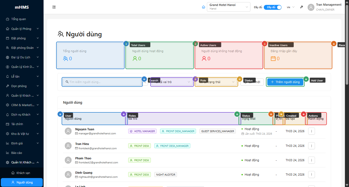Click the Thêm người dùng button
The image size is (349, 187).
[285, 82]
